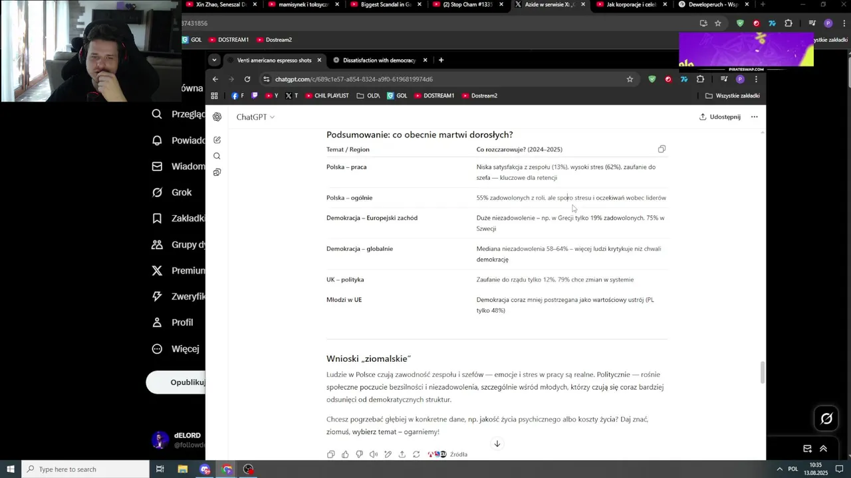Screen dimensions: 851x478
Task: Open the notification center icon
Action: (x=840, y=469)
